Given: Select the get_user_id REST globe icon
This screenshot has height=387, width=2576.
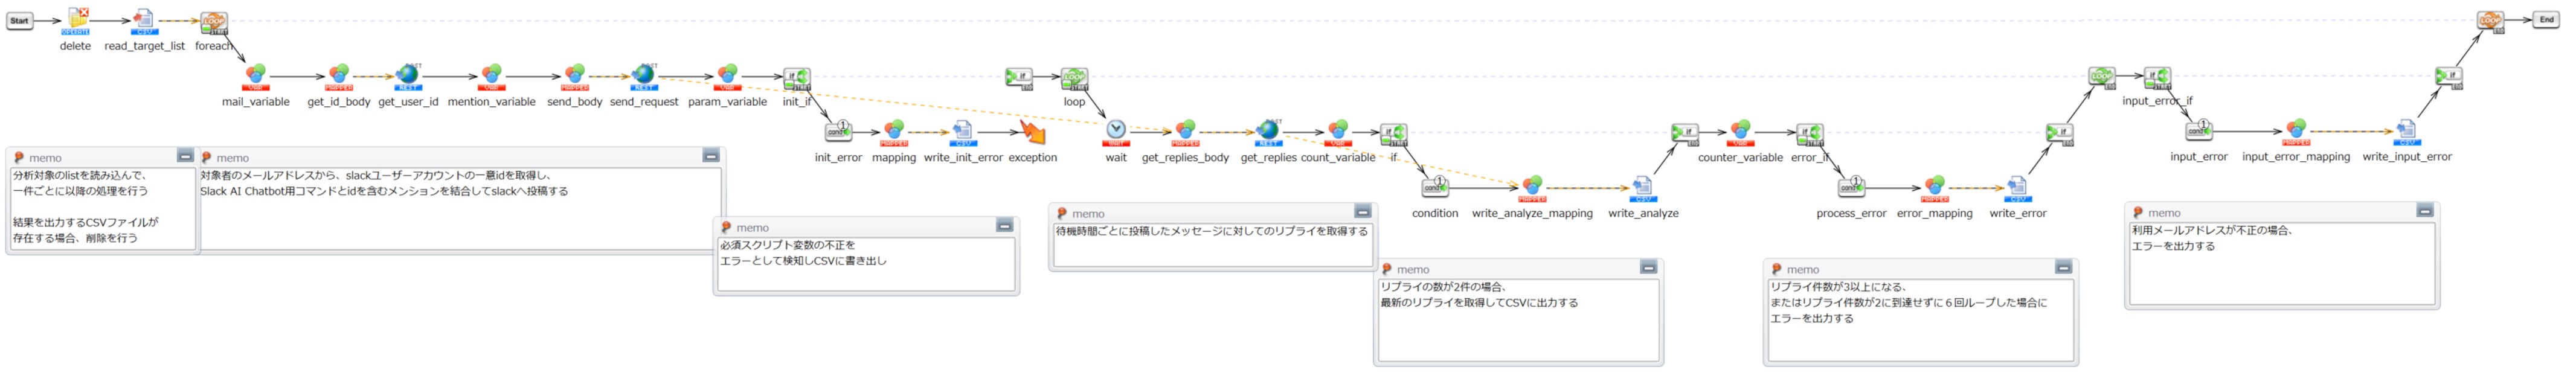Looking at the screenshot, I should tap(408, 75).
